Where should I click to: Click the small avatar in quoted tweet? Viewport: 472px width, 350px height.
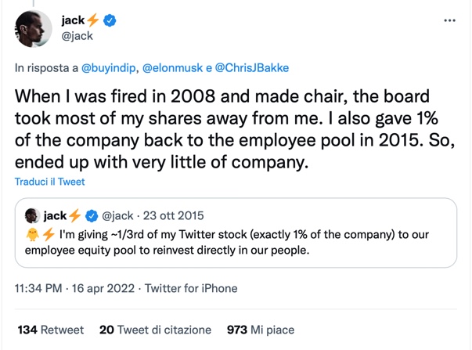(x=33, y=215)
